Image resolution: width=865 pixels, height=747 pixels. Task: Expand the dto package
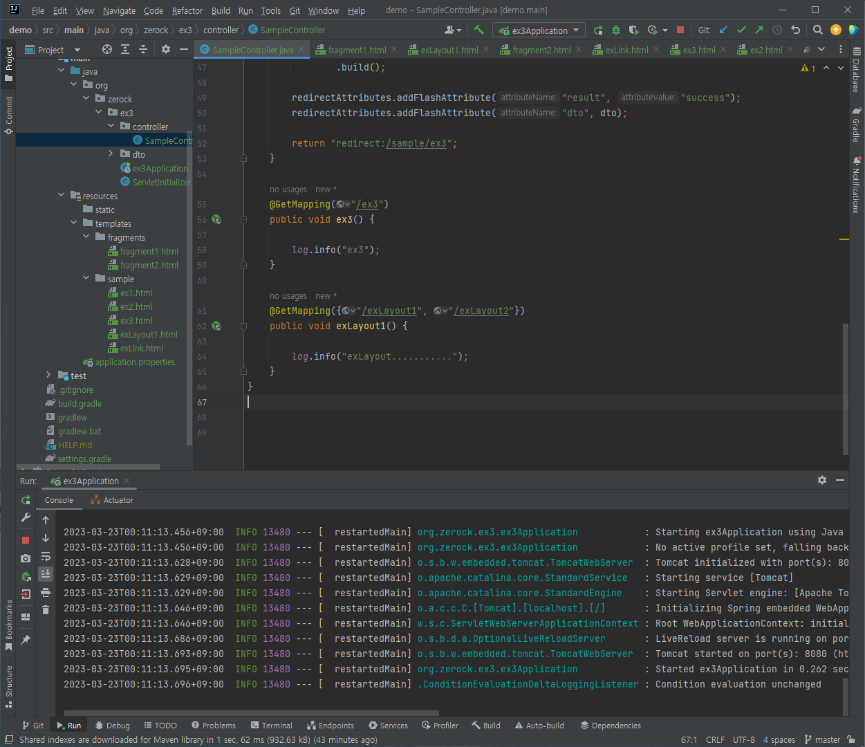pyautogui.click(x=111, y=154)
